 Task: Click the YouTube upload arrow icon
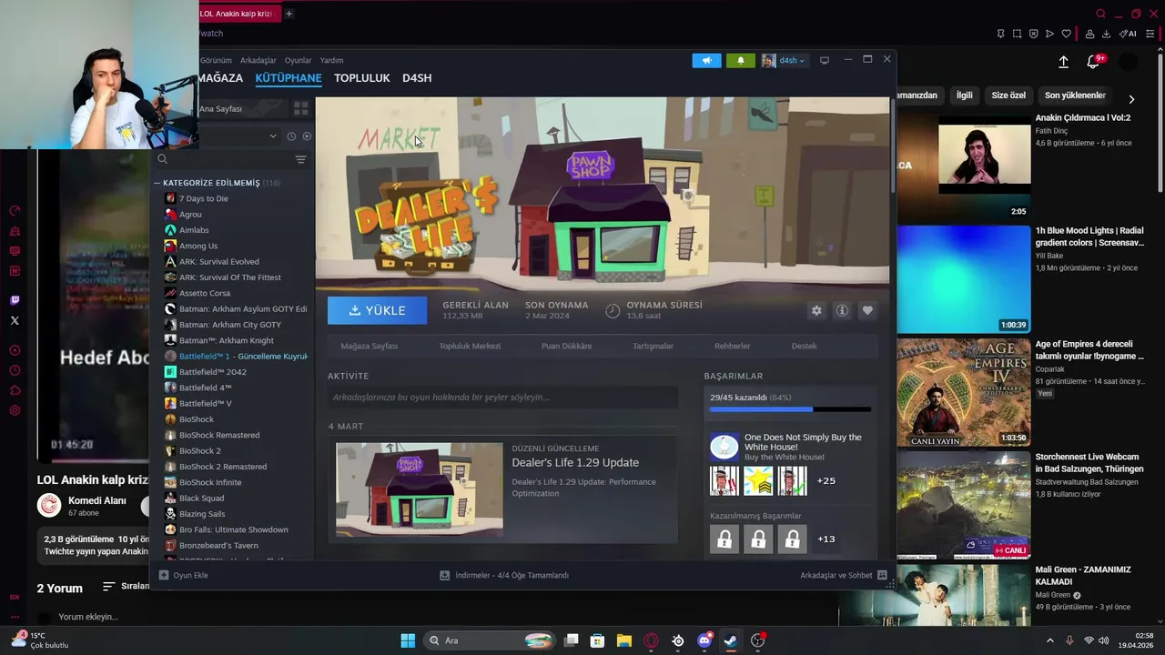[1063, 62]
